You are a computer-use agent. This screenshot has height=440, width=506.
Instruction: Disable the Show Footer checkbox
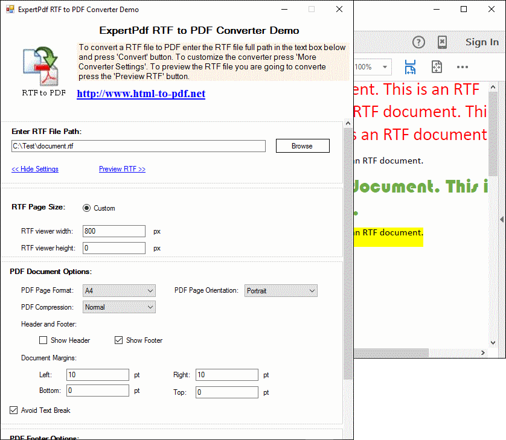pos(119,340)
